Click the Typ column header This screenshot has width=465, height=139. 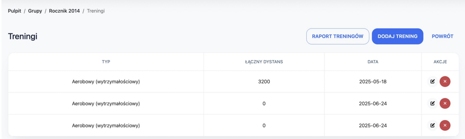106,62
